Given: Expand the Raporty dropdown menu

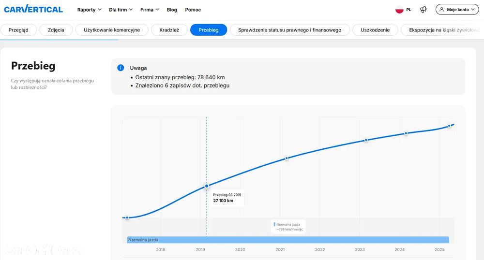Looking at the screenshot, I should point(89,10).
